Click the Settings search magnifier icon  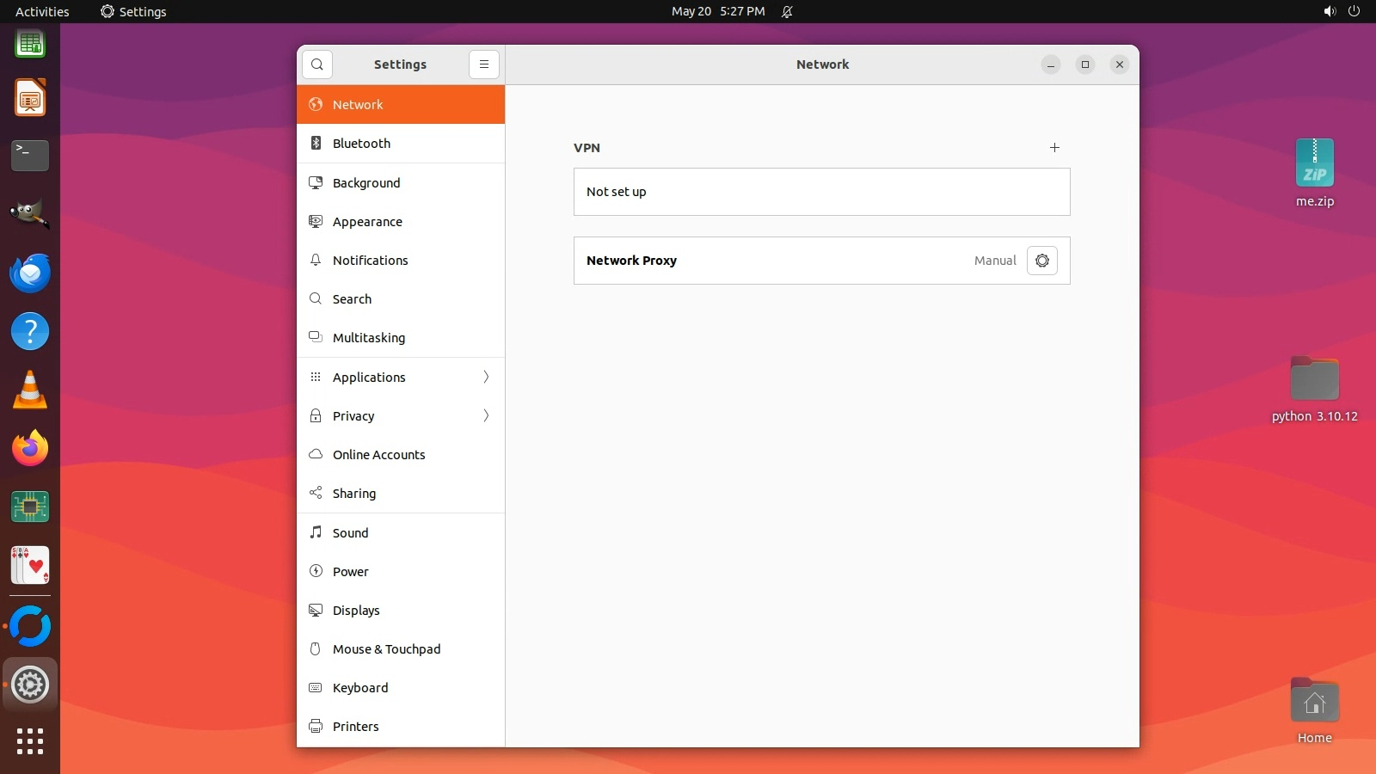tap(317, 64)
